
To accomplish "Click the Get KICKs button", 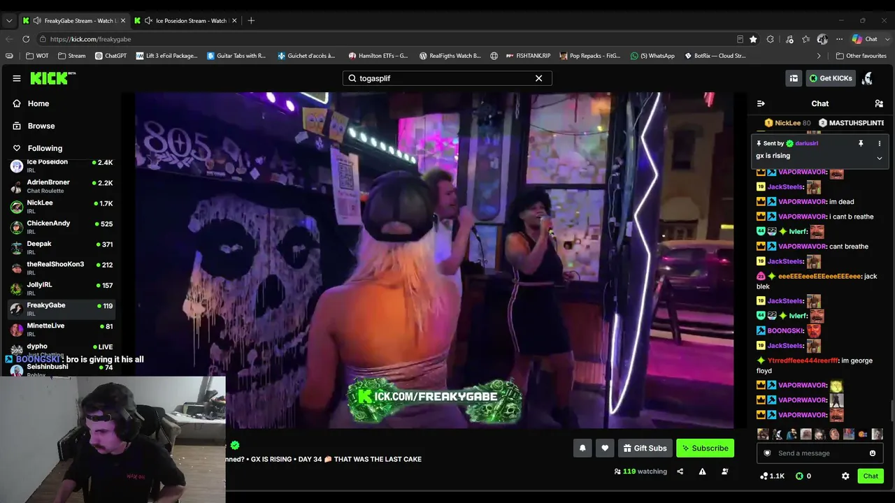I will (x=831, y=78).
